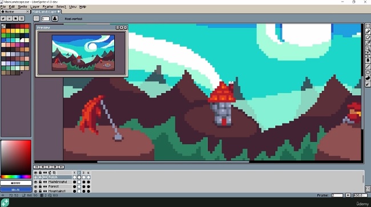Select the MainGround layer name
Viewport: 371px width, 207px height.
(x=58, y=182)
